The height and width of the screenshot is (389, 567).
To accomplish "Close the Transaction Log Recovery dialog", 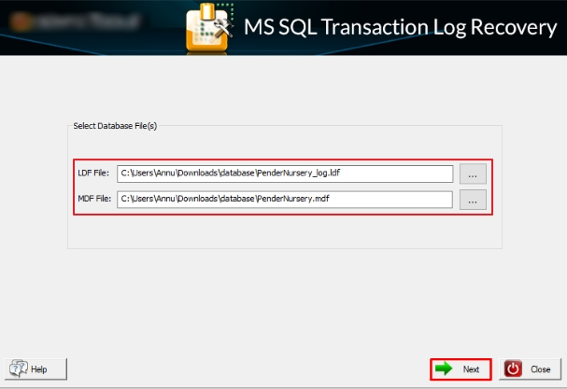I will tap(530, 369).
